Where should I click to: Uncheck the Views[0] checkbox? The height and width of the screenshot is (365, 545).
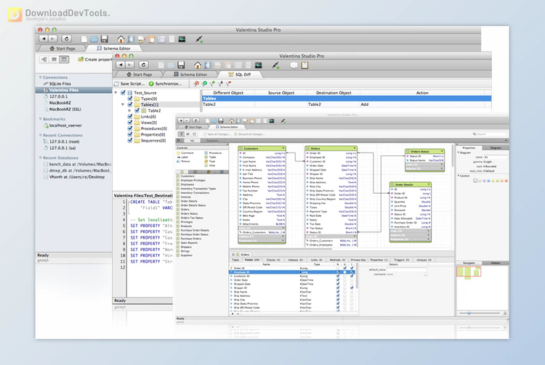pos(130,123)
